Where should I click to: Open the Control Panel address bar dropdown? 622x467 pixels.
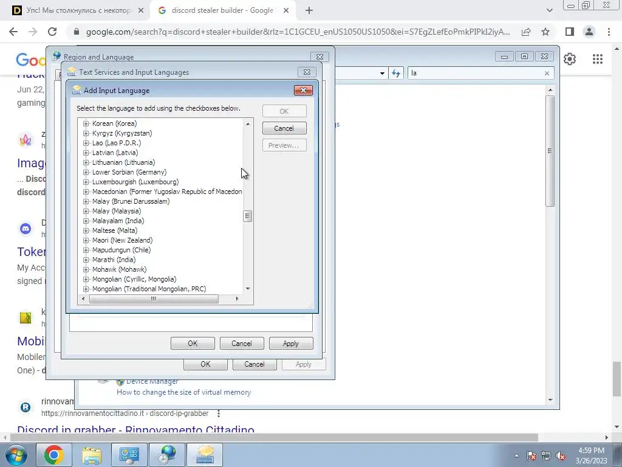[x=382, y=74]
